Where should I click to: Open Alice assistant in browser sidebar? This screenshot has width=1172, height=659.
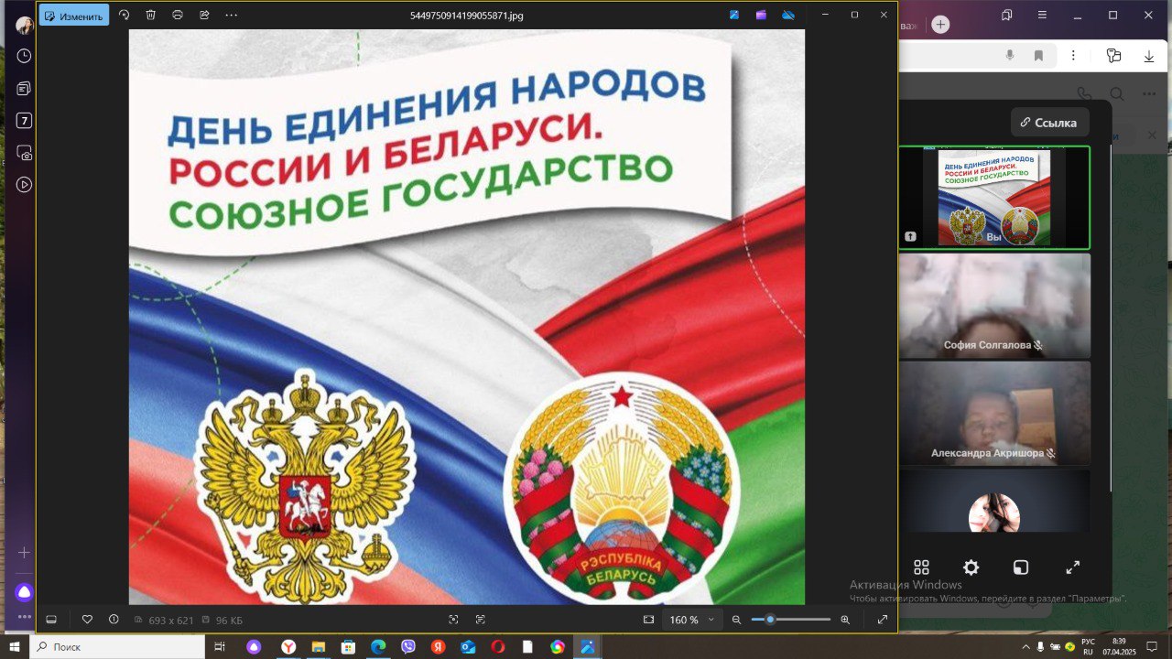tap(24, 592)
